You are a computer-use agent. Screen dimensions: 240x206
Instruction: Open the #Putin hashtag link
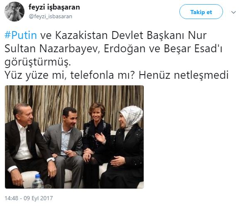21,35
